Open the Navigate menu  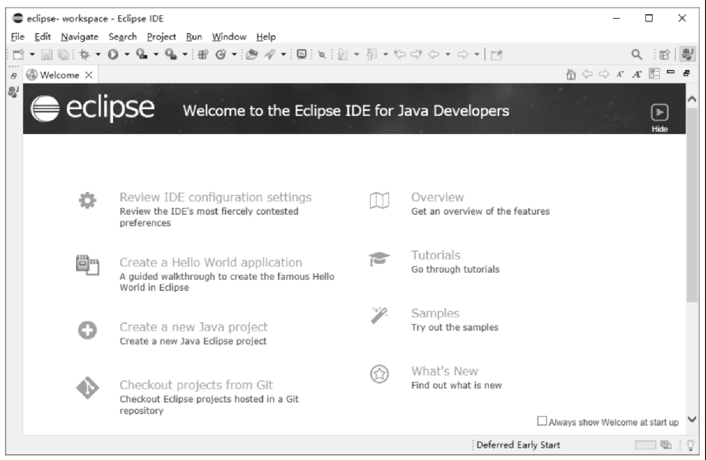click(x=80, y=37)
